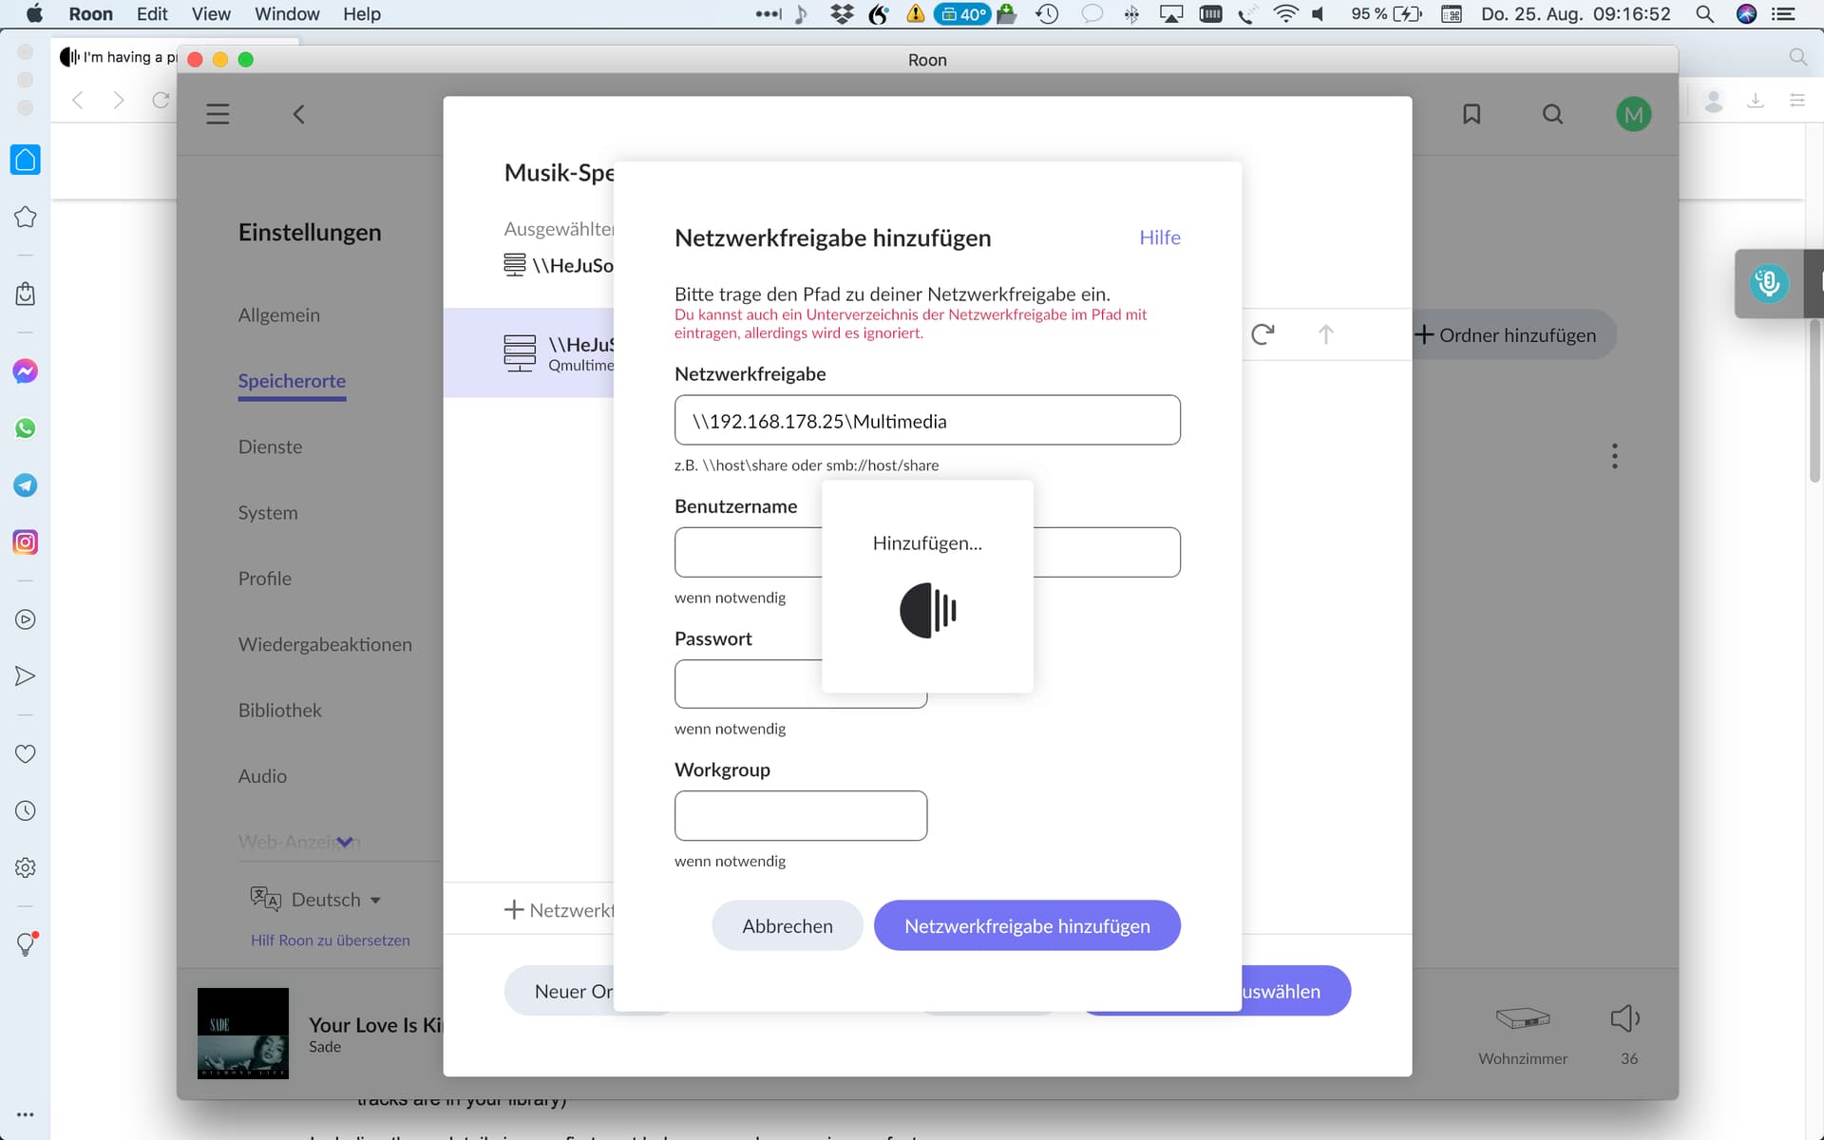This screenshot has width=1824, height=1140.
Task: Open Time Machine icon in menu bar
Action: (x=1047, y=14)
